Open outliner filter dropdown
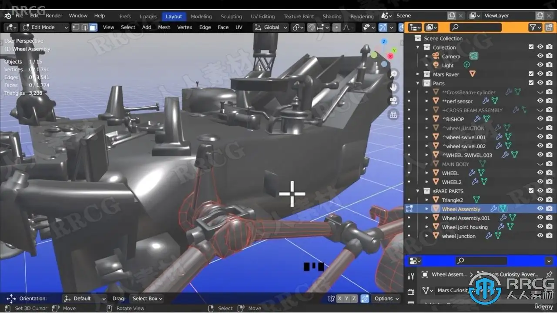Viewport: 557px width, 313px height. tap(535, 27)
